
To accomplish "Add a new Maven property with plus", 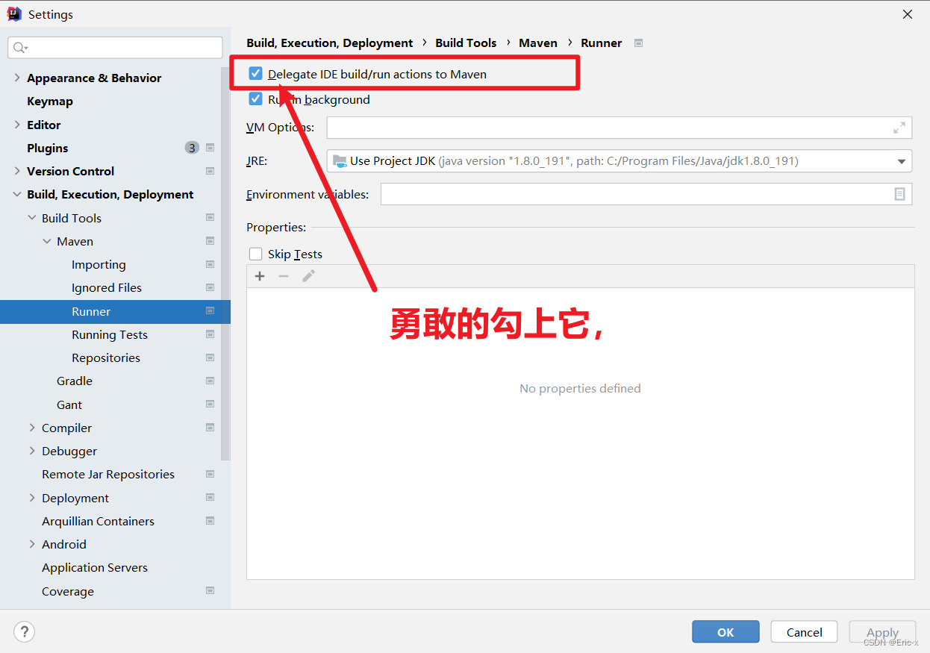I will pyautogui.click(x=260, y=276).
